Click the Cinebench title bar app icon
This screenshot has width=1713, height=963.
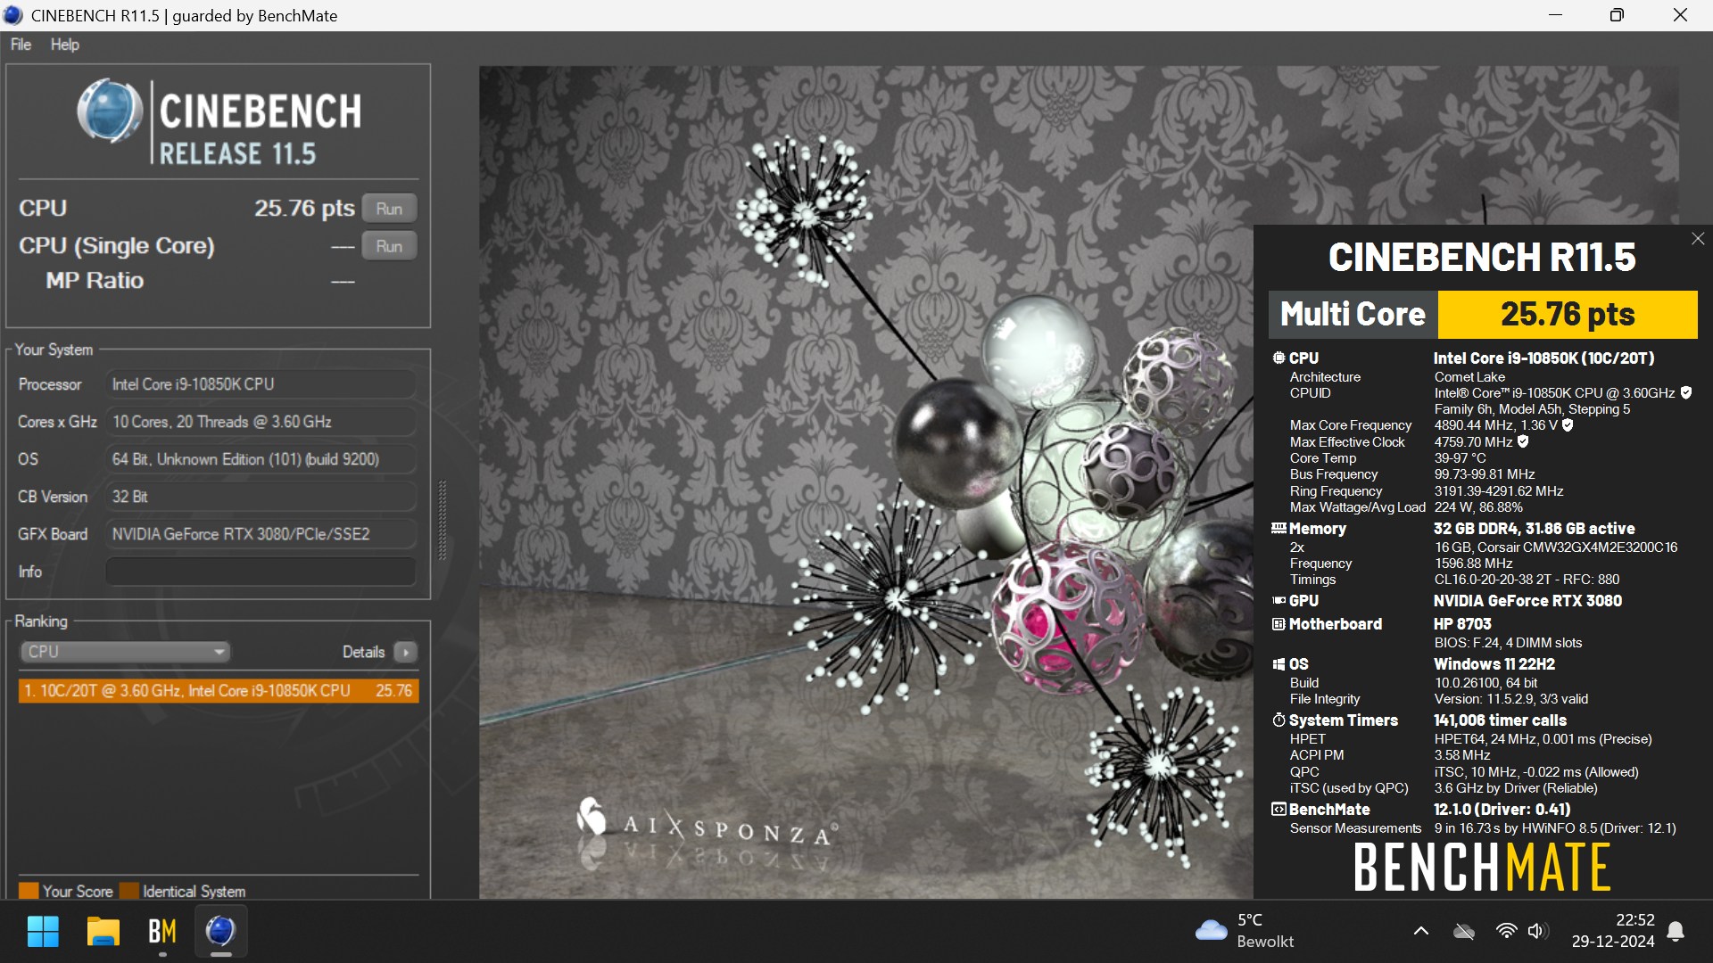pyautogui.click(x=13, y=15)
